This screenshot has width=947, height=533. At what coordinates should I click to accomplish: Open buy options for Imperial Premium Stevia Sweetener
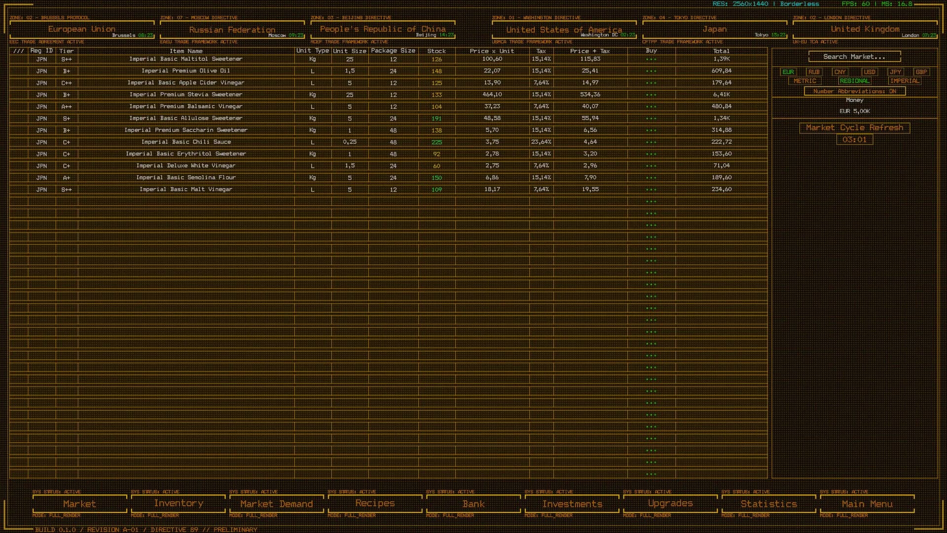(x=651, y=95)
